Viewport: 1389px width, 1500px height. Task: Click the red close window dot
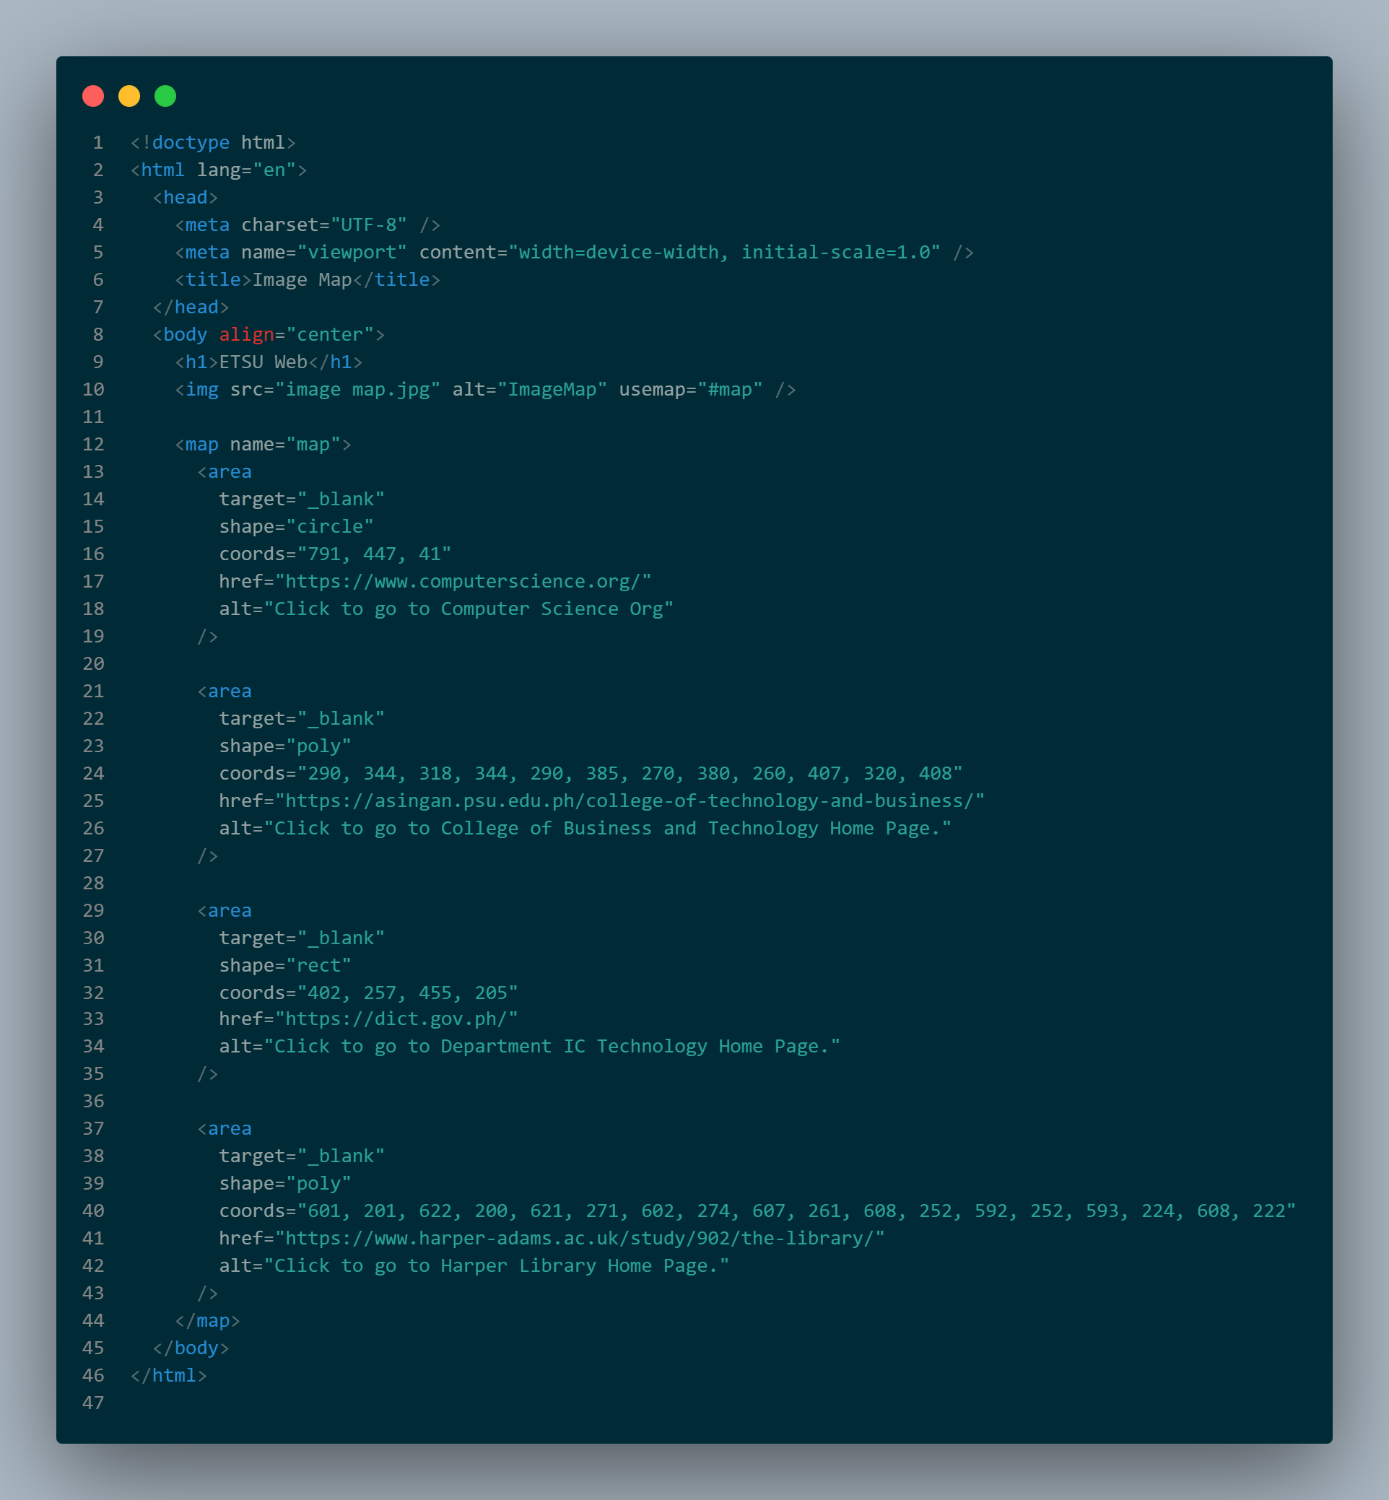[93, 96]
